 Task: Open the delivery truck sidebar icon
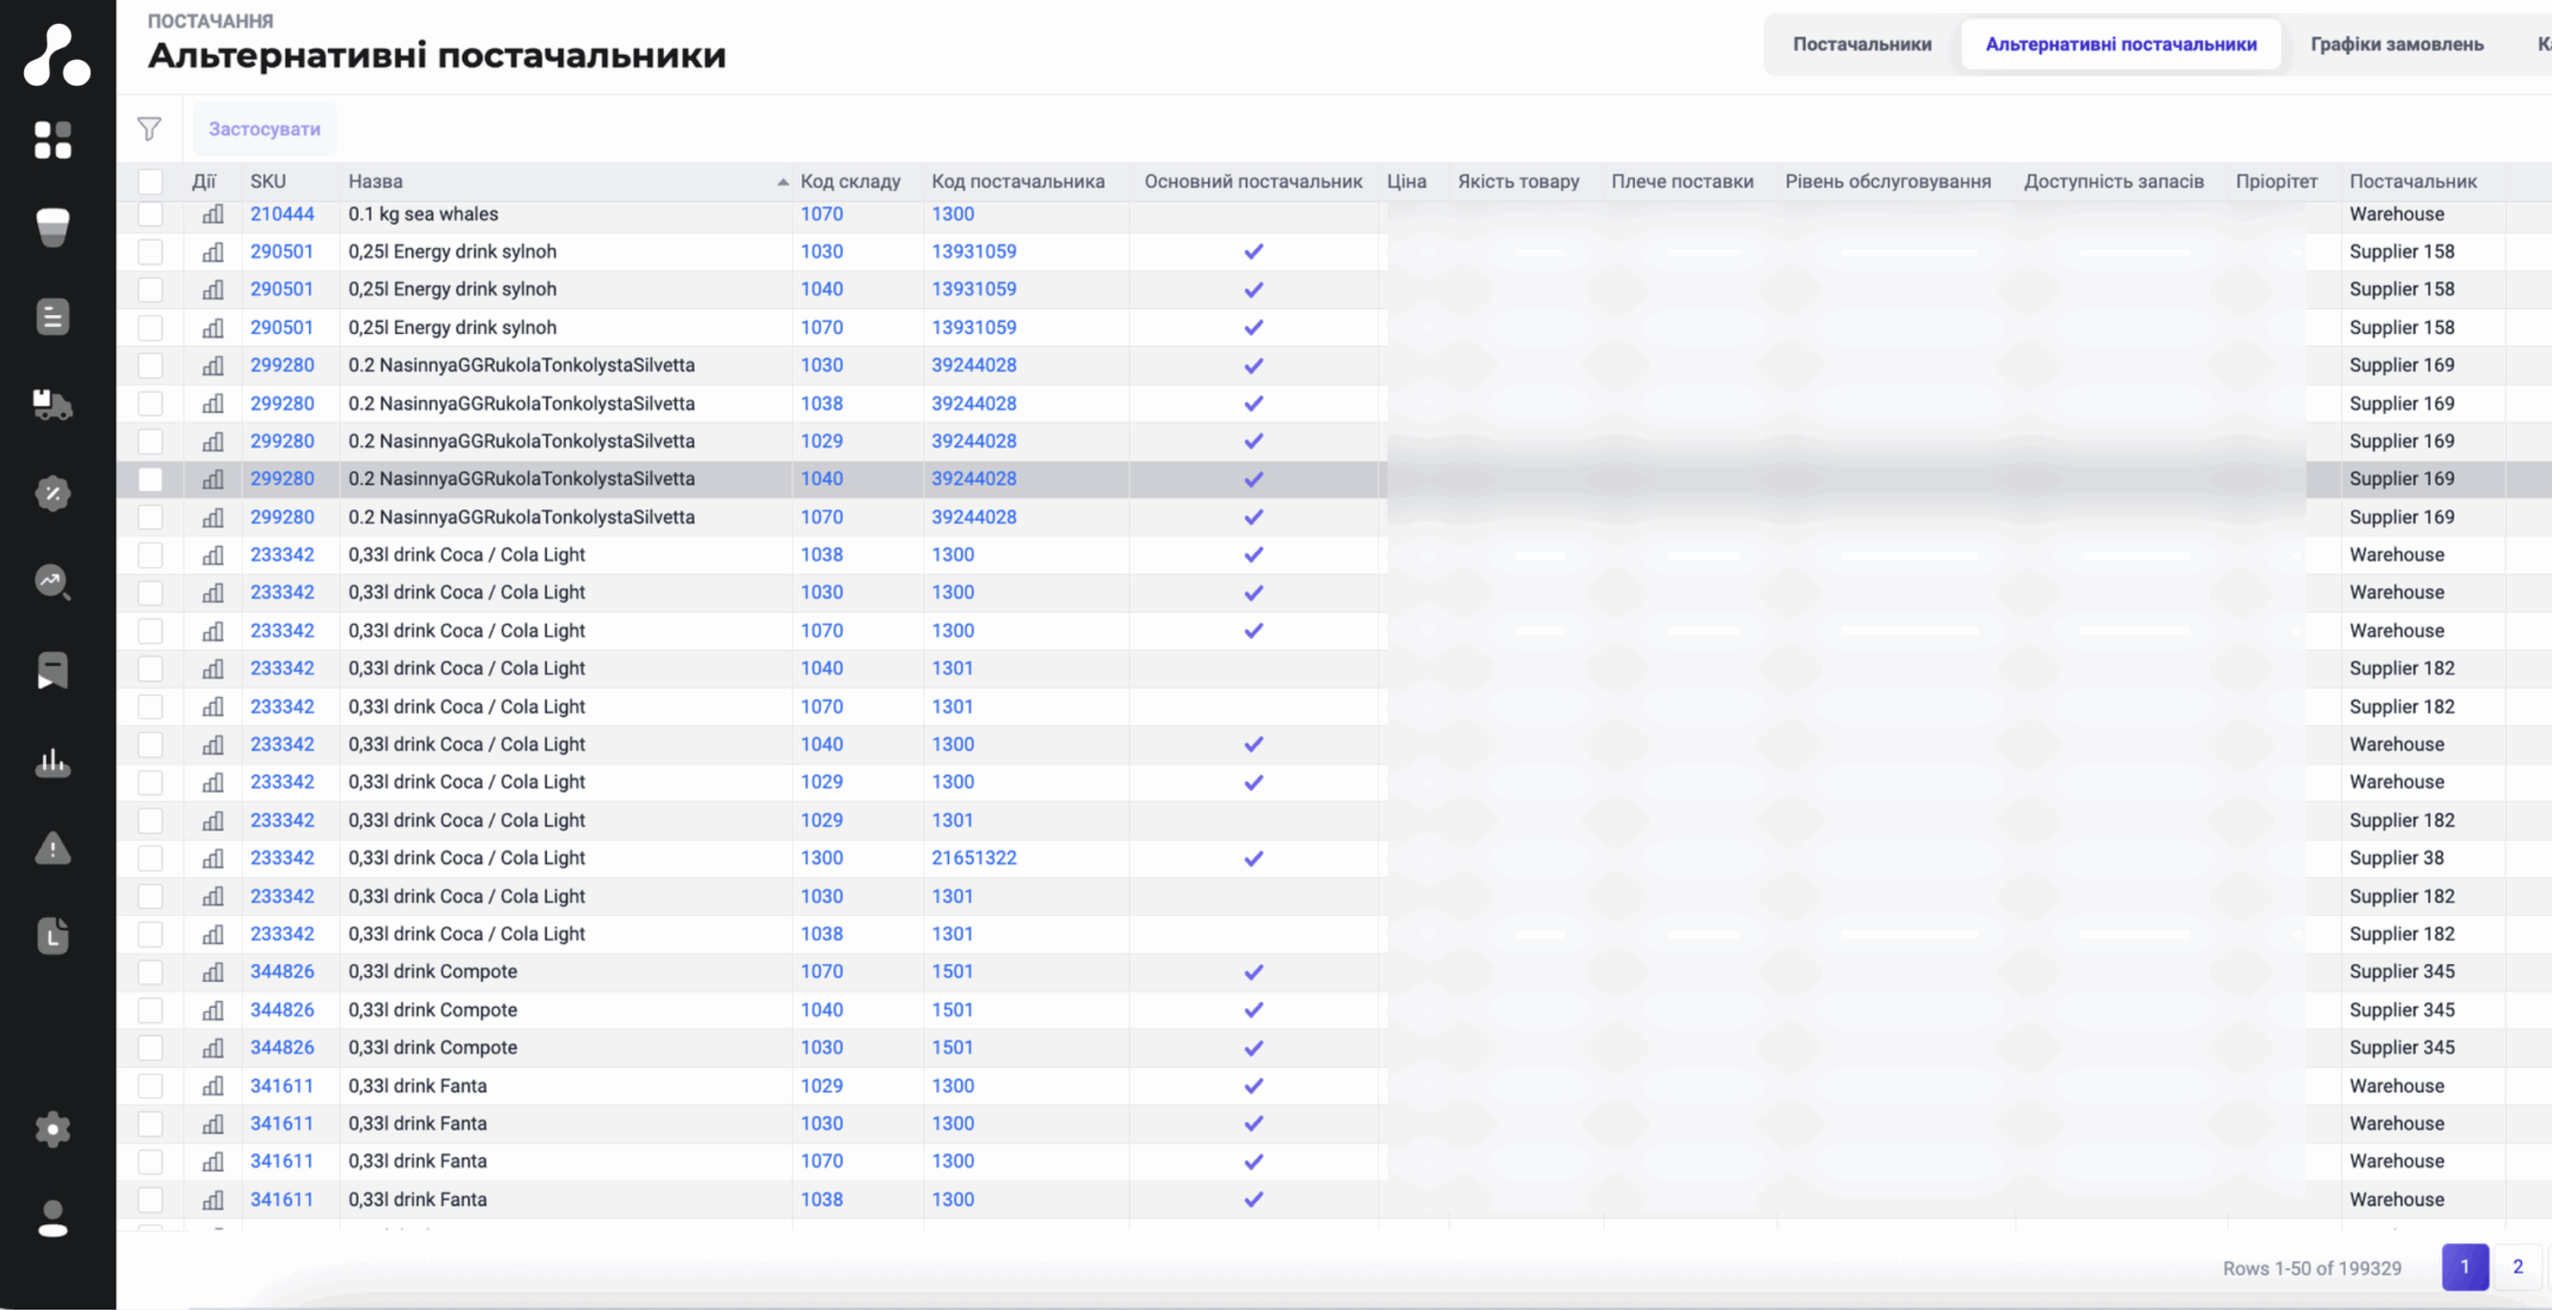pyautogui.click(x=53, y=404)
